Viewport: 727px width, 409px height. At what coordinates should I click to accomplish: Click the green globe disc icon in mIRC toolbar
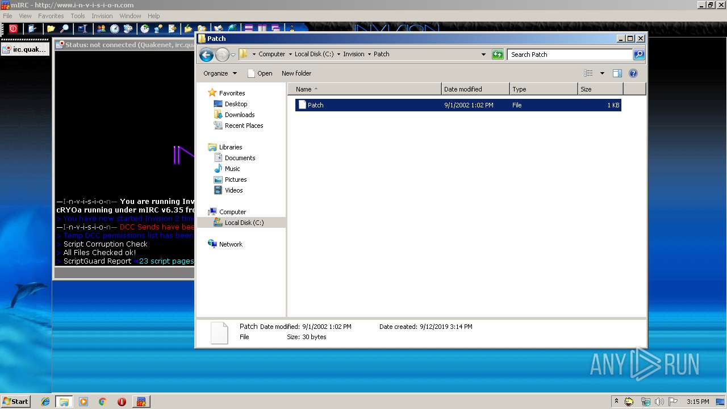tap(145, 28)
